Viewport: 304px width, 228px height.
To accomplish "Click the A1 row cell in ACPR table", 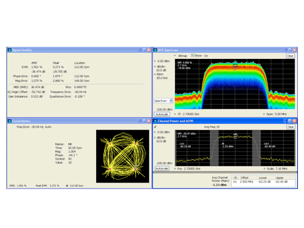I will pyautogui.click(x=235, y=182).
